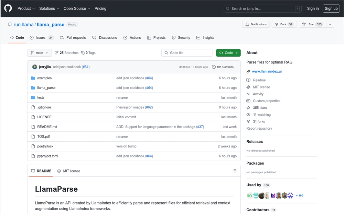Open the jerryjliu author link
Screen dimensions: 344x214
click(45, 67)
